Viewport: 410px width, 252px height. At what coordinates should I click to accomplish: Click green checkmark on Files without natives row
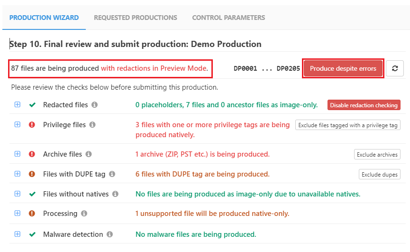[x=32, y=194]
